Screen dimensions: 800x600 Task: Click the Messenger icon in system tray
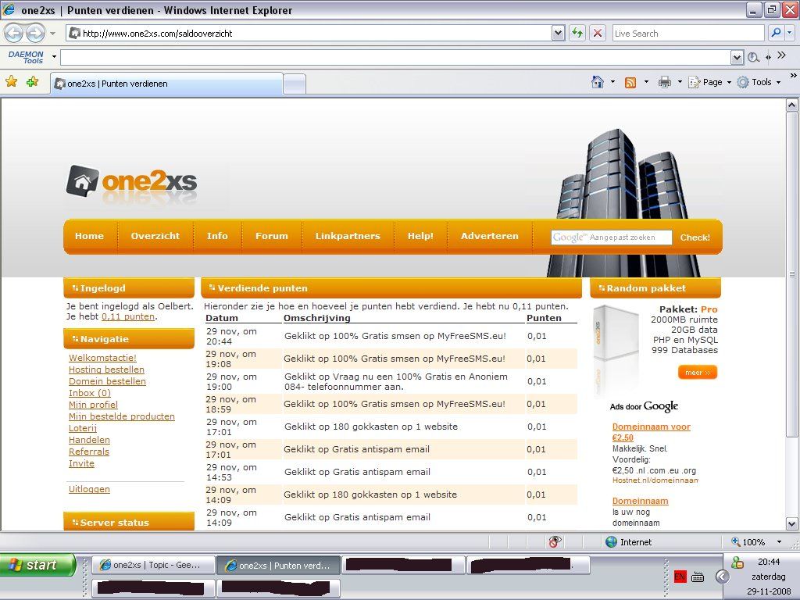tap(737, 562)
